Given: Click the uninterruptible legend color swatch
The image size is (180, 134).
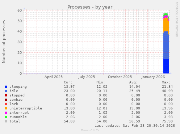Looking at the screenshot, I should 6,108.
